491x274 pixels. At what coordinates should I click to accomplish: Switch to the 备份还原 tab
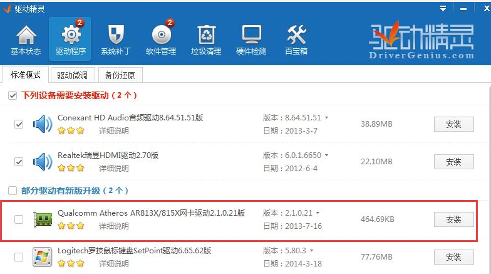tap(120, 75)
